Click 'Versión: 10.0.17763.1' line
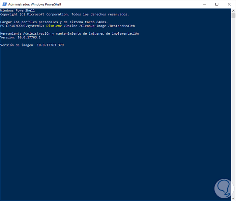236x201 pixels. [20, 37]
